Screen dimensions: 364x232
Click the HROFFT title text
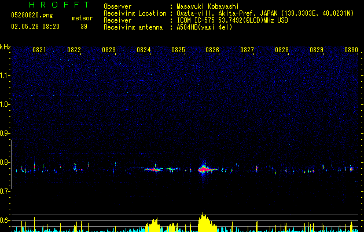pos(60,5)
